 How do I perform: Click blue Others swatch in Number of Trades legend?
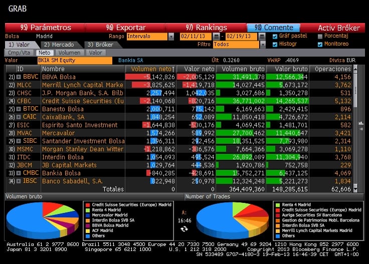[278, 236]
